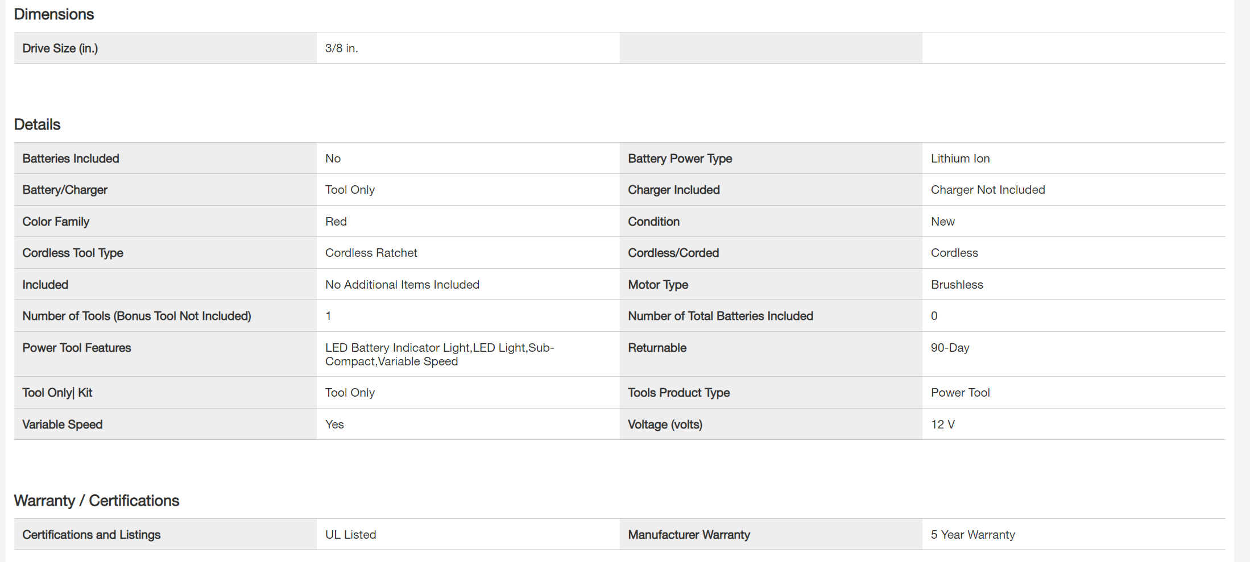This screenshot has width=1250, height=562.
Task: Click the 3/8 in. drive size value
Action: pos(341,48)
